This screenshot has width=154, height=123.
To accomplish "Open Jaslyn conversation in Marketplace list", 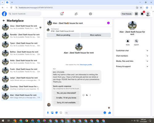I will [22, 79].
